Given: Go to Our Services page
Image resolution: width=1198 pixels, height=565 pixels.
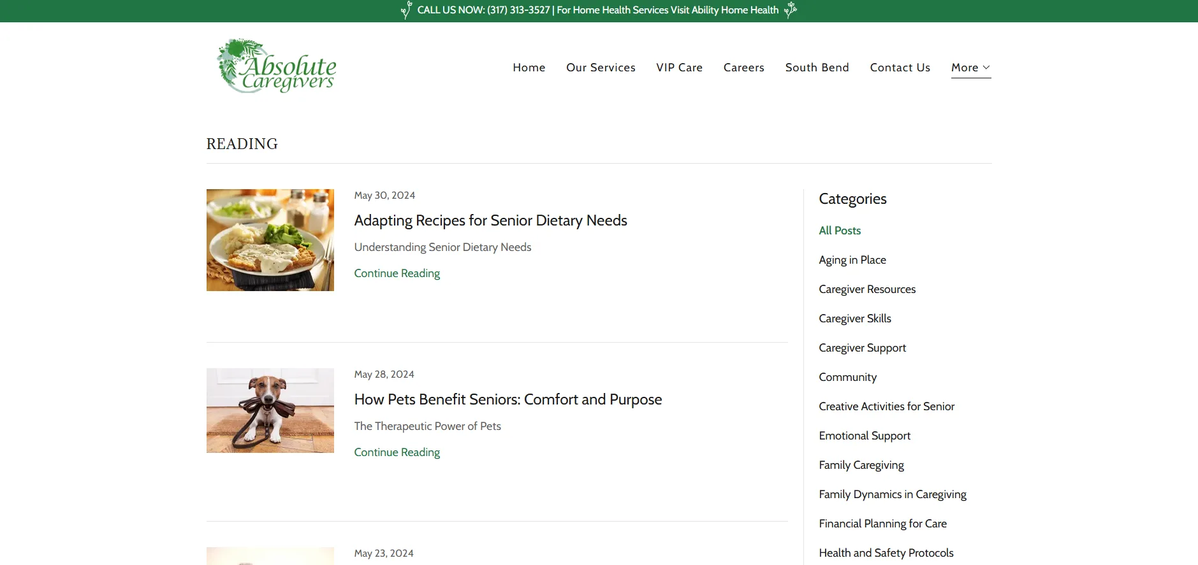Looking at the screenshot, I should pos(601,68).
